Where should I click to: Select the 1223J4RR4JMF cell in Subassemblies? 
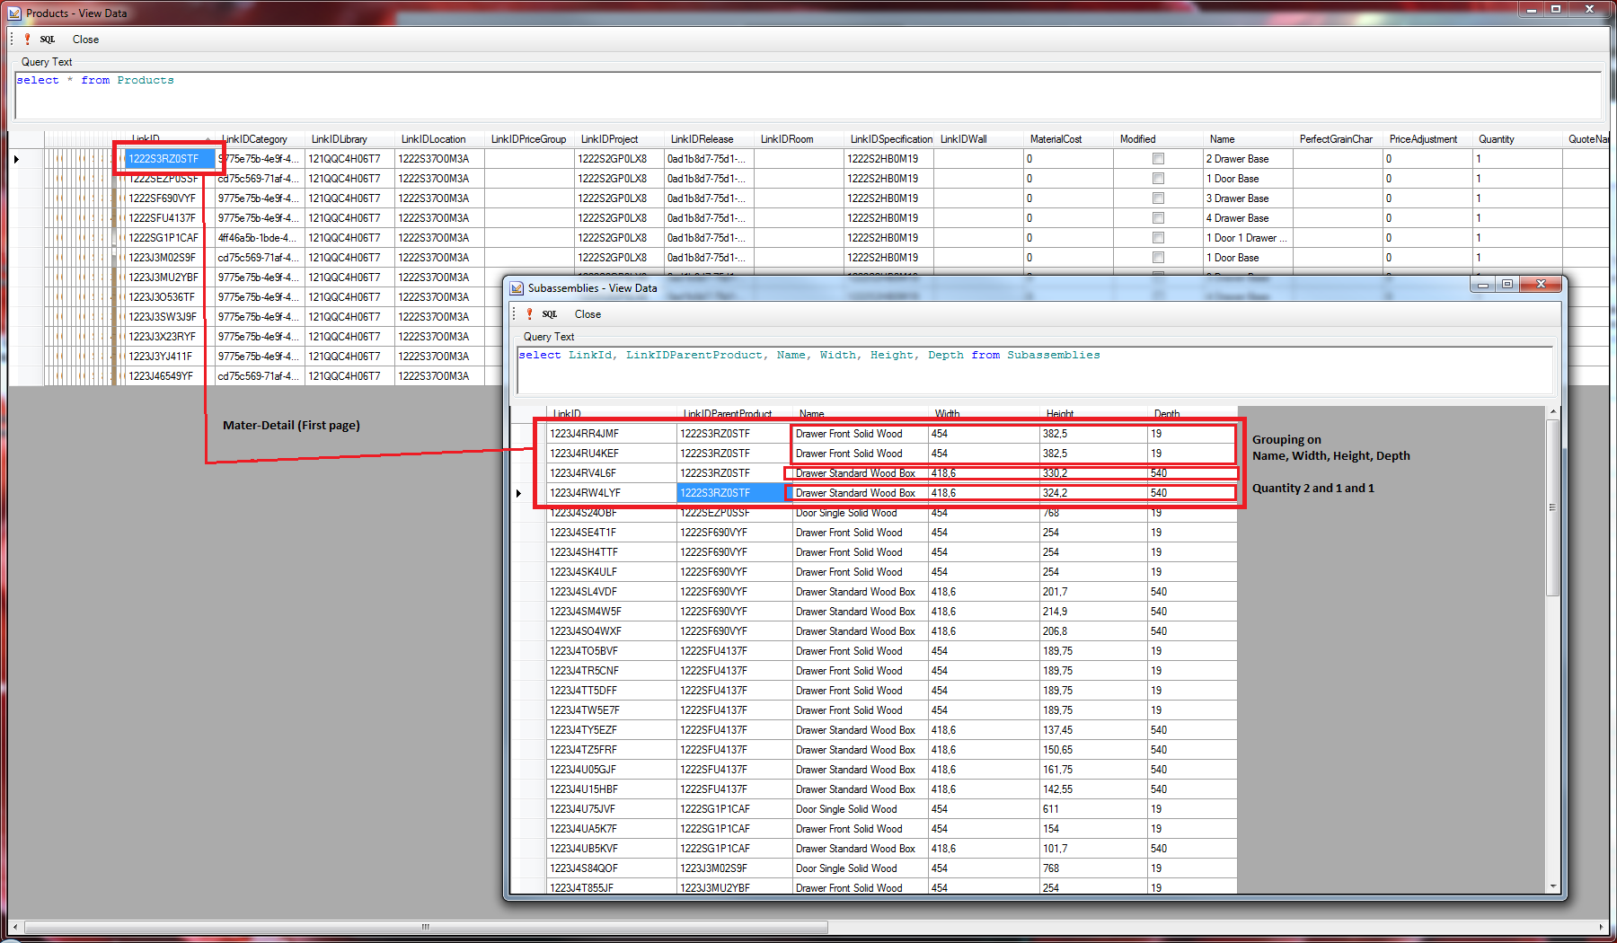pos(611,434)
